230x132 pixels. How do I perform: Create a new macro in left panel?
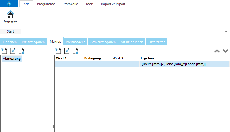pyautogui.click(x=4, y=51)
